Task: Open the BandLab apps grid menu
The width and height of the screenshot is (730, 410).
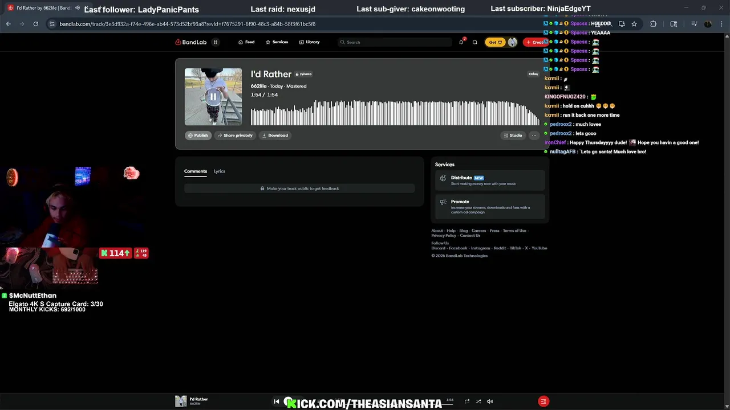Action: tap(216, 42)
